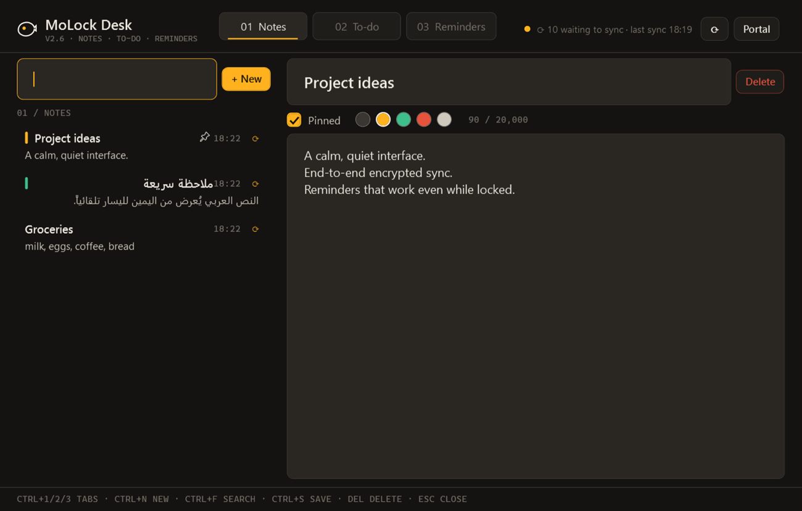Open the Arabic note ملاحظة سريعة

click(142, 192)
